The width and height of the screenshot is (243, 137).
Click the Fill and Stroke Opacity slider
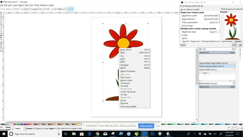pyautogui.click(x=217, y=53)
